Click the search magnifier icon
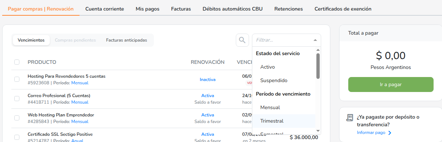Image resolution: width=442 pixels, height=142 pixels. coord(242,40)
